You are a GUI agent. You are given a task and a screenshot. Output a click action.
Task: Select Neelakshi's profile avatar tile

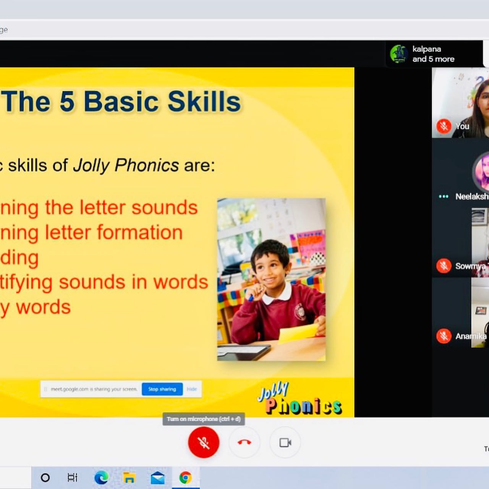pyautogui.click(x=482, y=172)
